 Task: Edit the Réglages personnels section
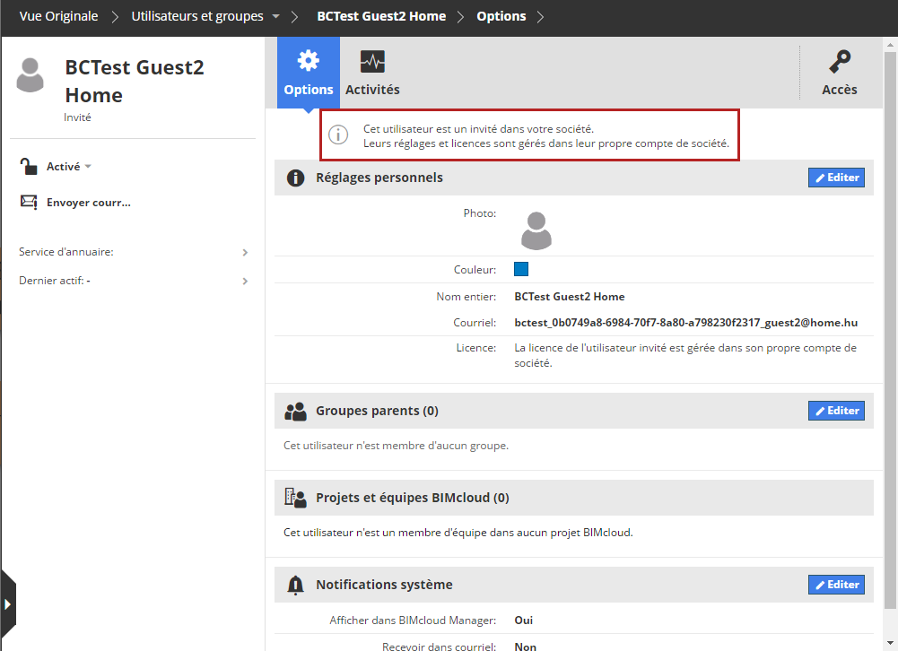(836, 178)
